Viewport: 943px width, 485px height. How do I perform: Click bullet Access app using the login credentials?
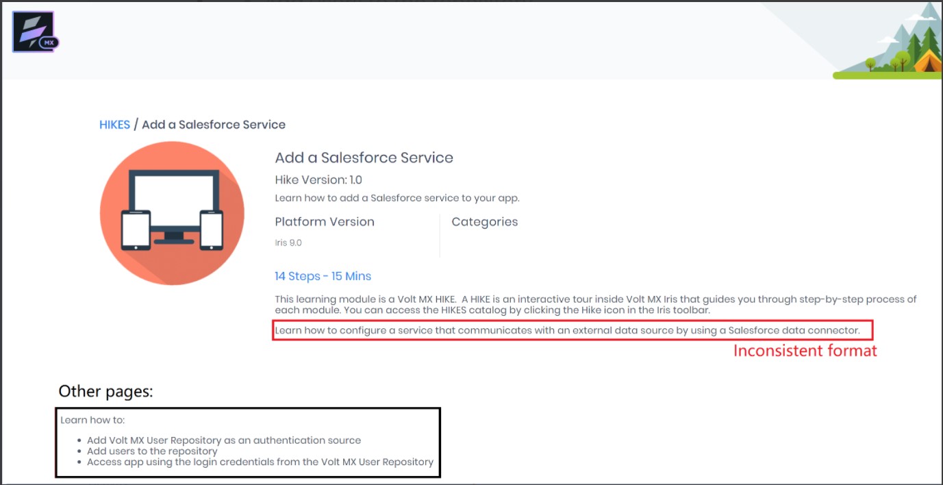point(260,462)
